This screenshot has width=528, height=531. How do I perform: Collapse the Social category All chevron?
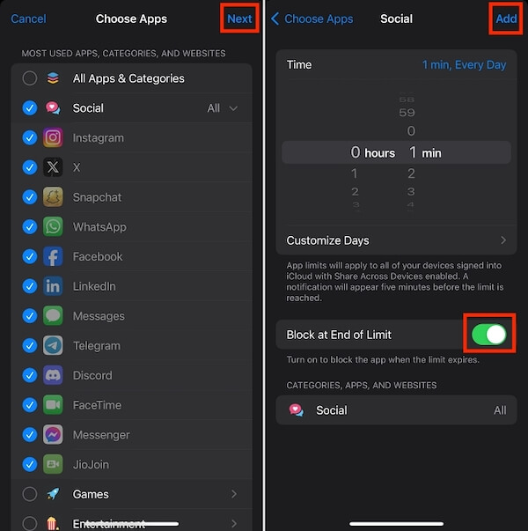(x=233, y=108)
